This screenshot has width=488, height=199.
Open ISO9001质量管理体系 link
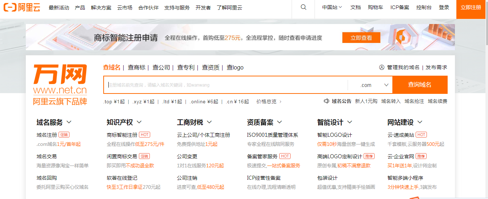pos(272,135)
